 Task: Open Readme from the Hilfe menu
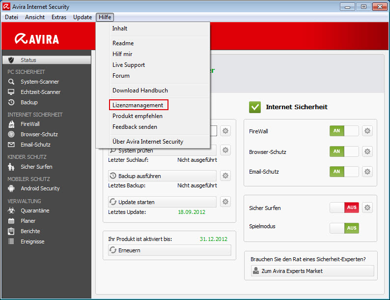click(153, 43)
